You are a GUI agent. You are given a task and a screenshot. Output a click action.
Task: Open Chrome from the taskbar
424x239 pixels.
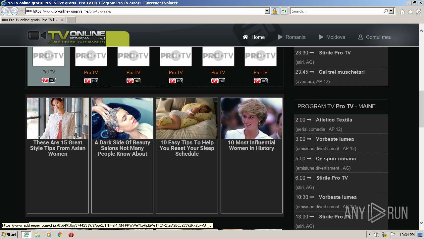[60, 235]
